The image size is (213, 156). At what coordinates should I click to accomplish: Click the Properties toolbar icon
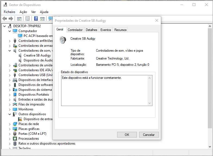28,18
